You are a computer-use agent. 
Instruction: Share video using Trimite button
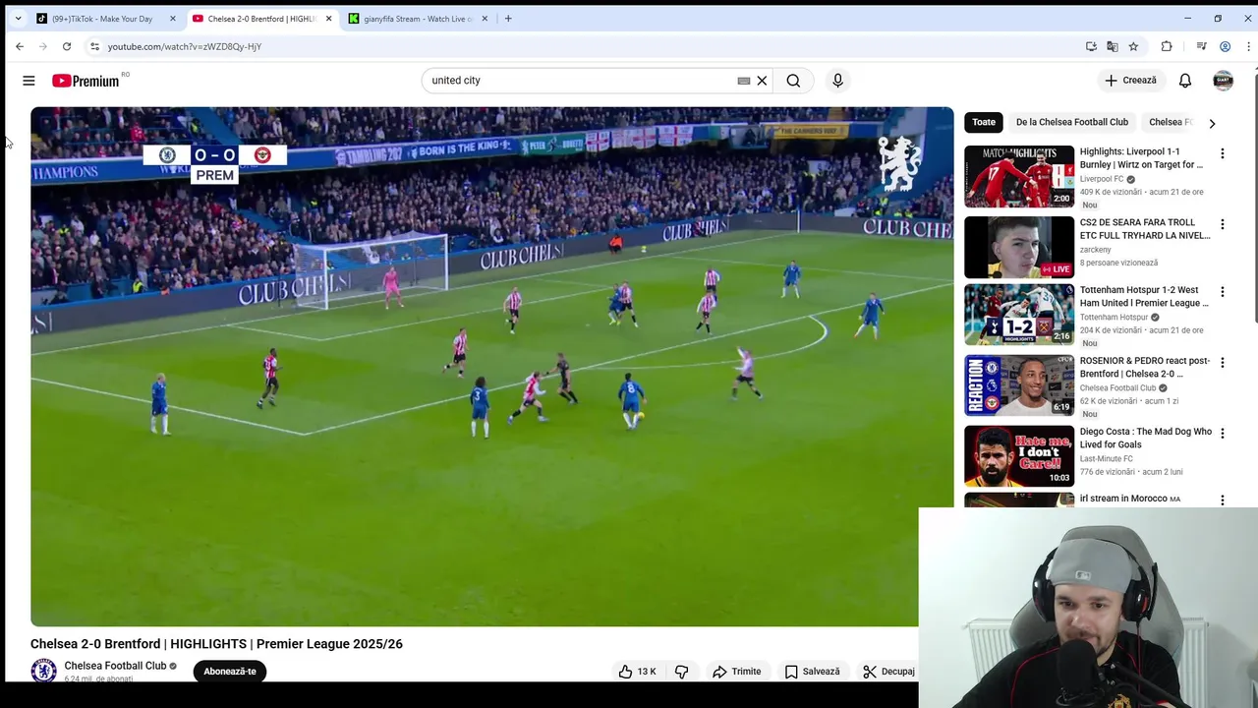coord(737,672)
